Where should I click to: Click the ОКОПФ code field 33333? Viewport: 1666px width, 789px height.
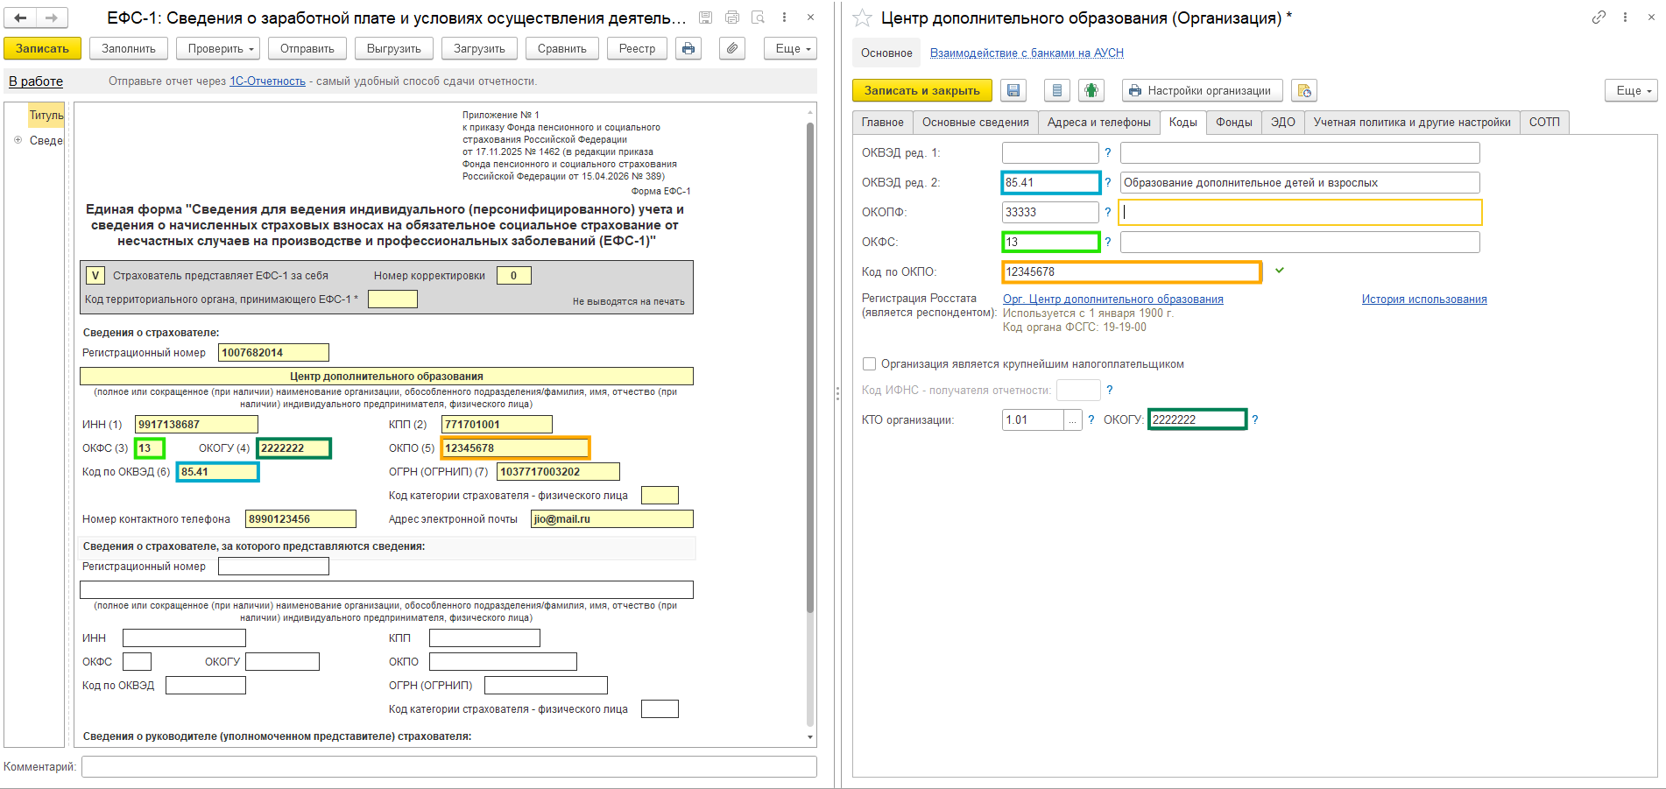click(x=1050, y=212)
